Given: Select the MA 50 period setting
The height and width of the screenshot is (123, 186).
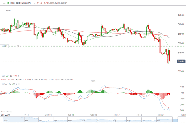Looking at the screenshot, I should pyautogui.click(x=11, y=76).
